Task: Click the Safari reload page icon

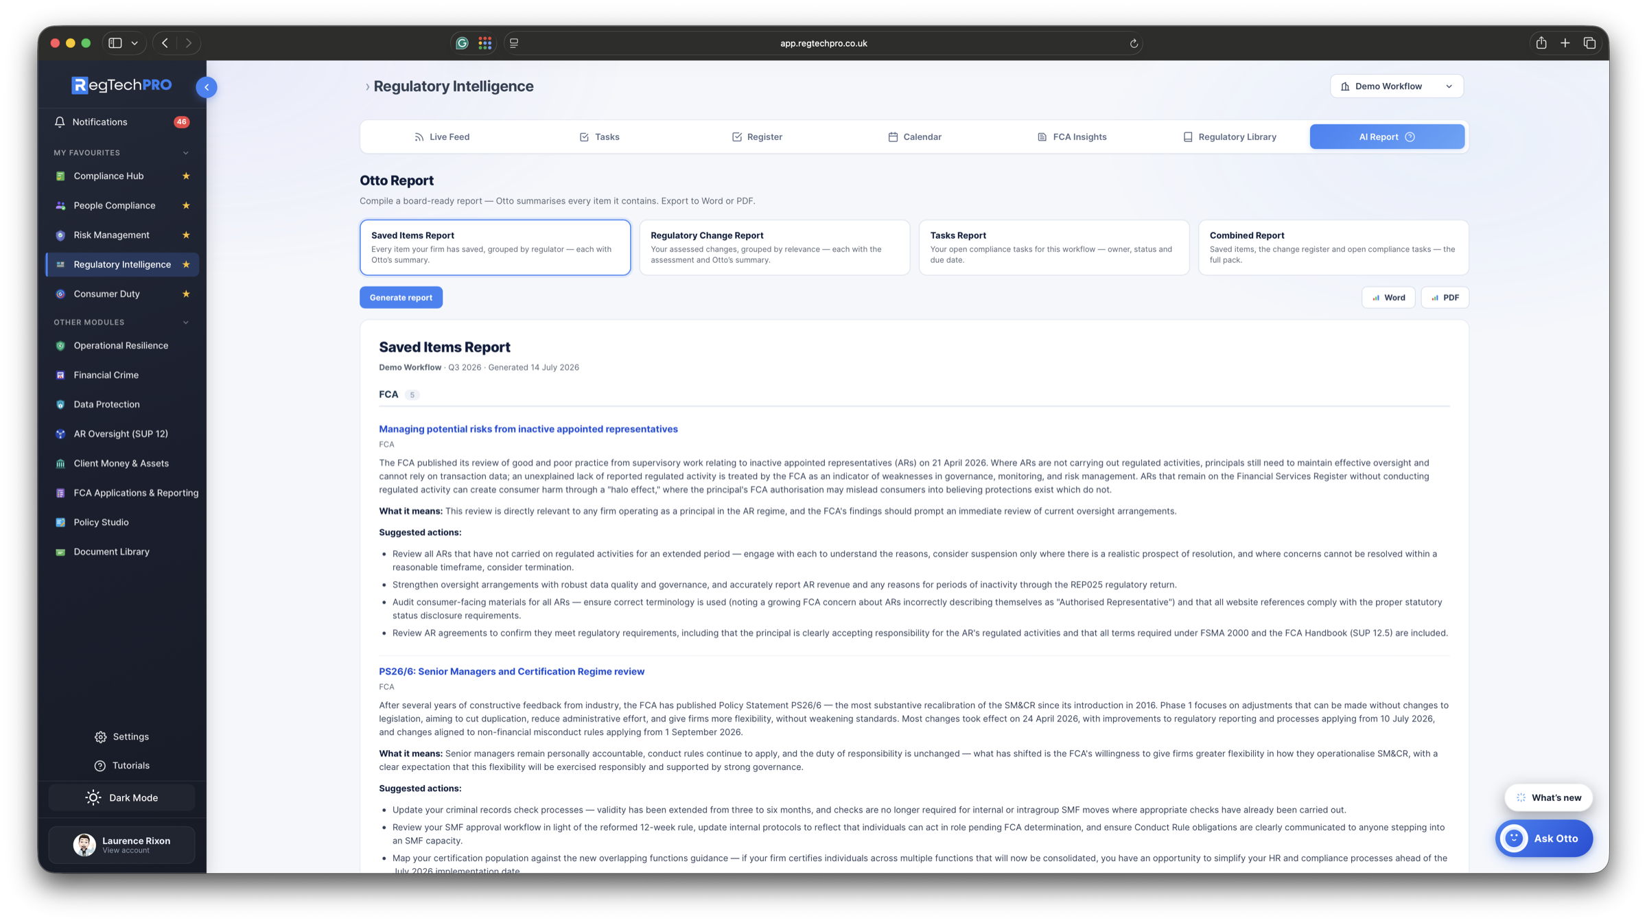Action: click(x=1134, y=43)
